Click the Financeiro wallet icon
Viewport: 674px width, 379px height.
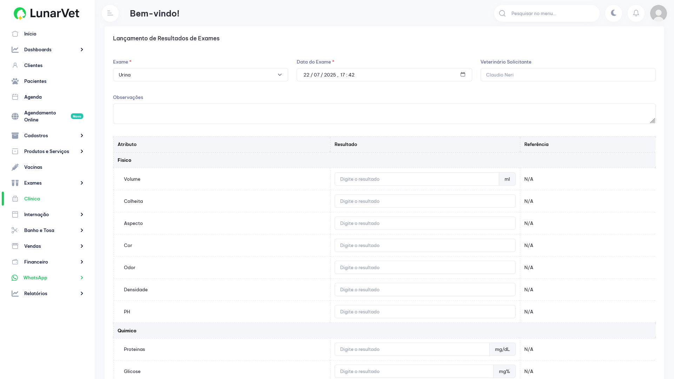click(15, 262)
